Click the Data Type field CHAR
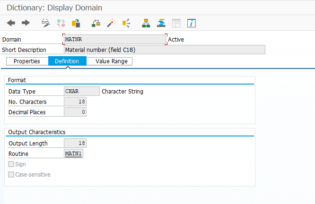Image resolution: width=315 pixels, height=204 pixels. coord(81,92)
